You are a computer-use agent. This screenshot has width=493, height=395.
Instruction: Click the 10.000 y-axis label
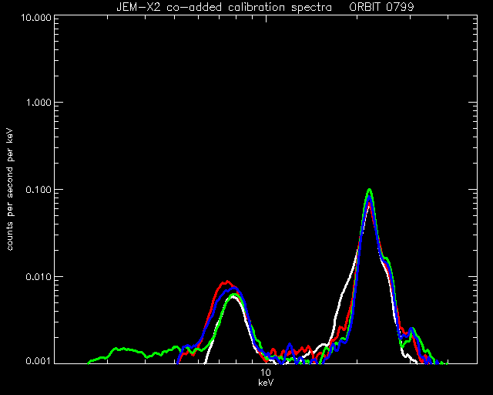[x=36, y=17]
